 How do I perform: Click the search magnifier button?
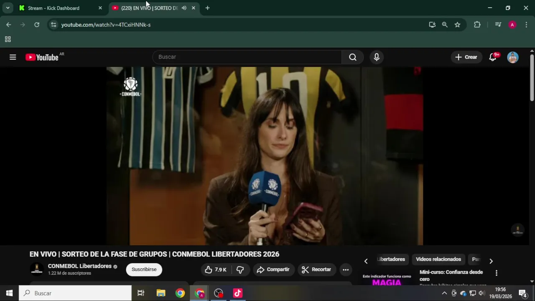(x=353, y=57)
